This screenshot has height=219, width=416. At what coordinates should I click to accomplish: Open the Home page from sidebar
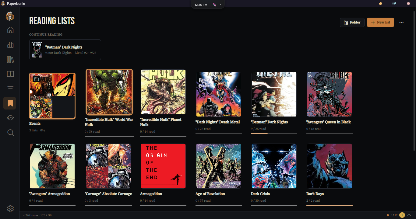click(10, 30)
